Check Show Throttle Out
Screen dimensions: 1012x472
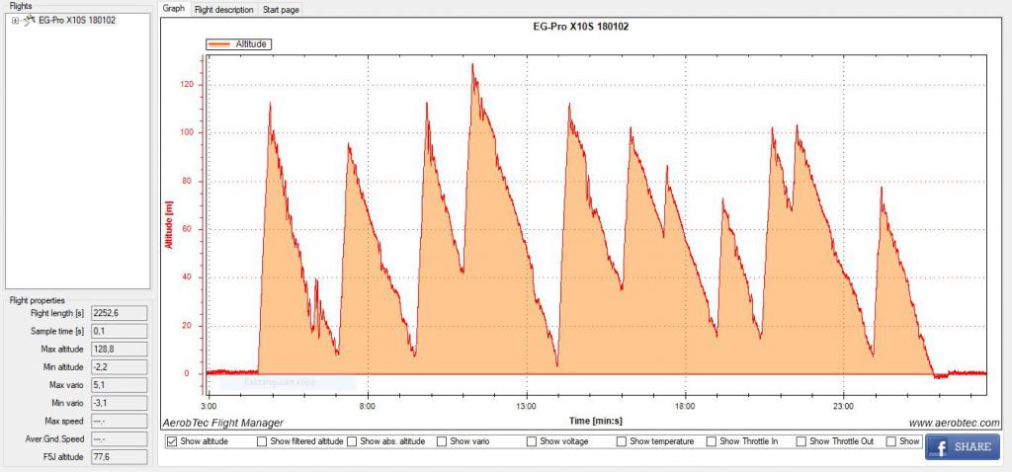[x=801, y=441]
